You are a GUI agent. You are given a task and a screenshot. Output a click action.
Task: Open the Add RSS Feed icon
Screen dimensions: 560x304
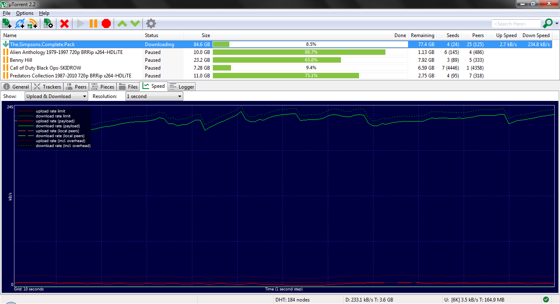pyautogui.click(x=33, y=23)
